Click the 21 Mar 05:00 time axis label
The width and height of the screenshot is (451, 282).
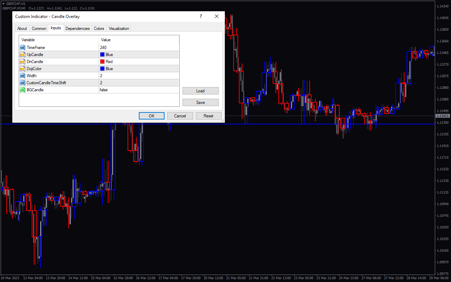236,278
